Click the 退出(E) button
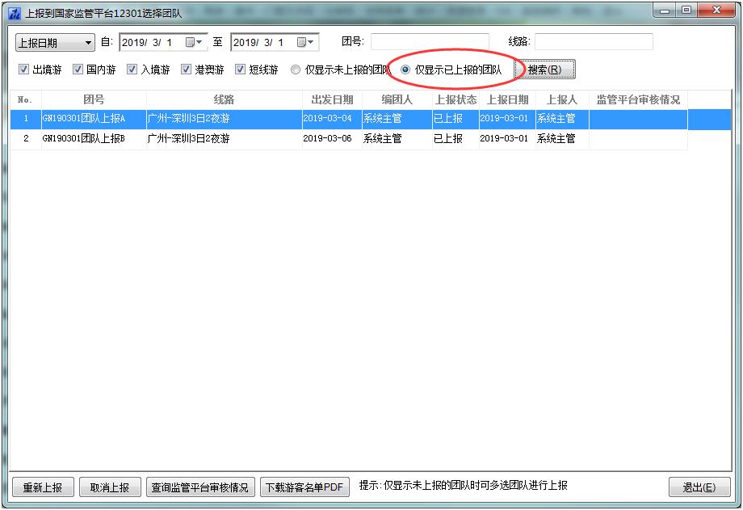This screenshot has height=510, width=743. coord(699,487)
